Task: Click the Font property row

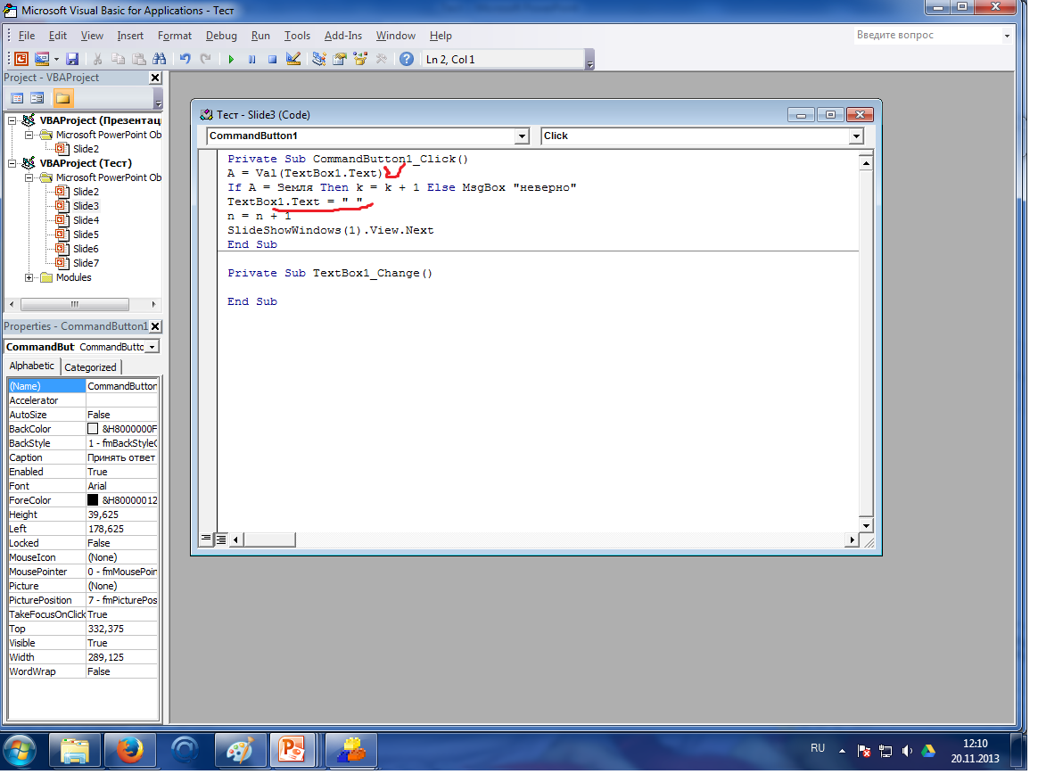Action: pos(83,486)
